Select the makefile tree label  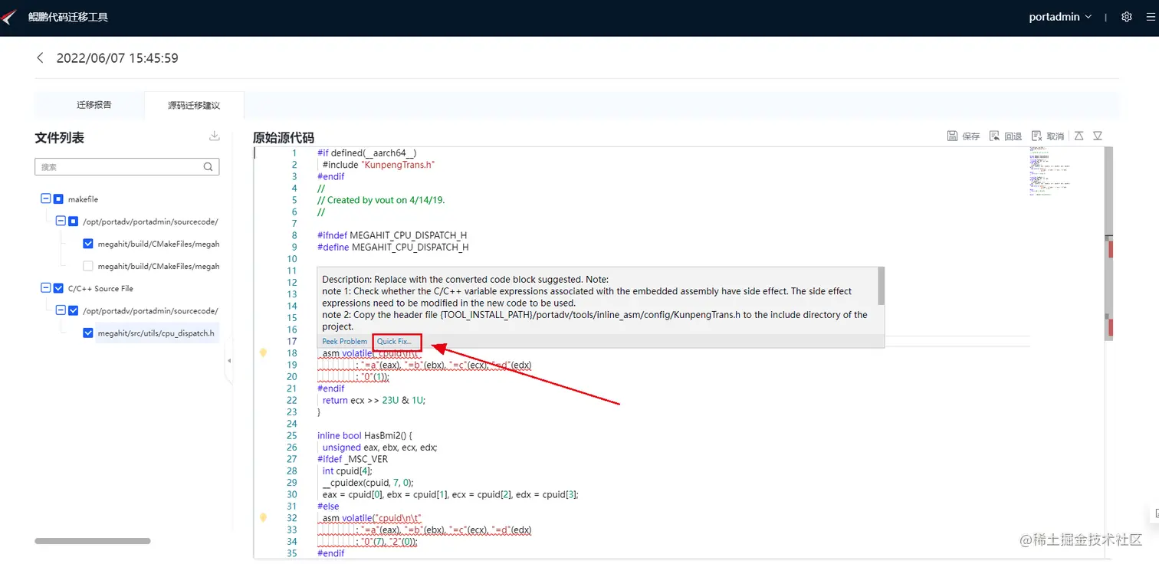pos(83,199)
